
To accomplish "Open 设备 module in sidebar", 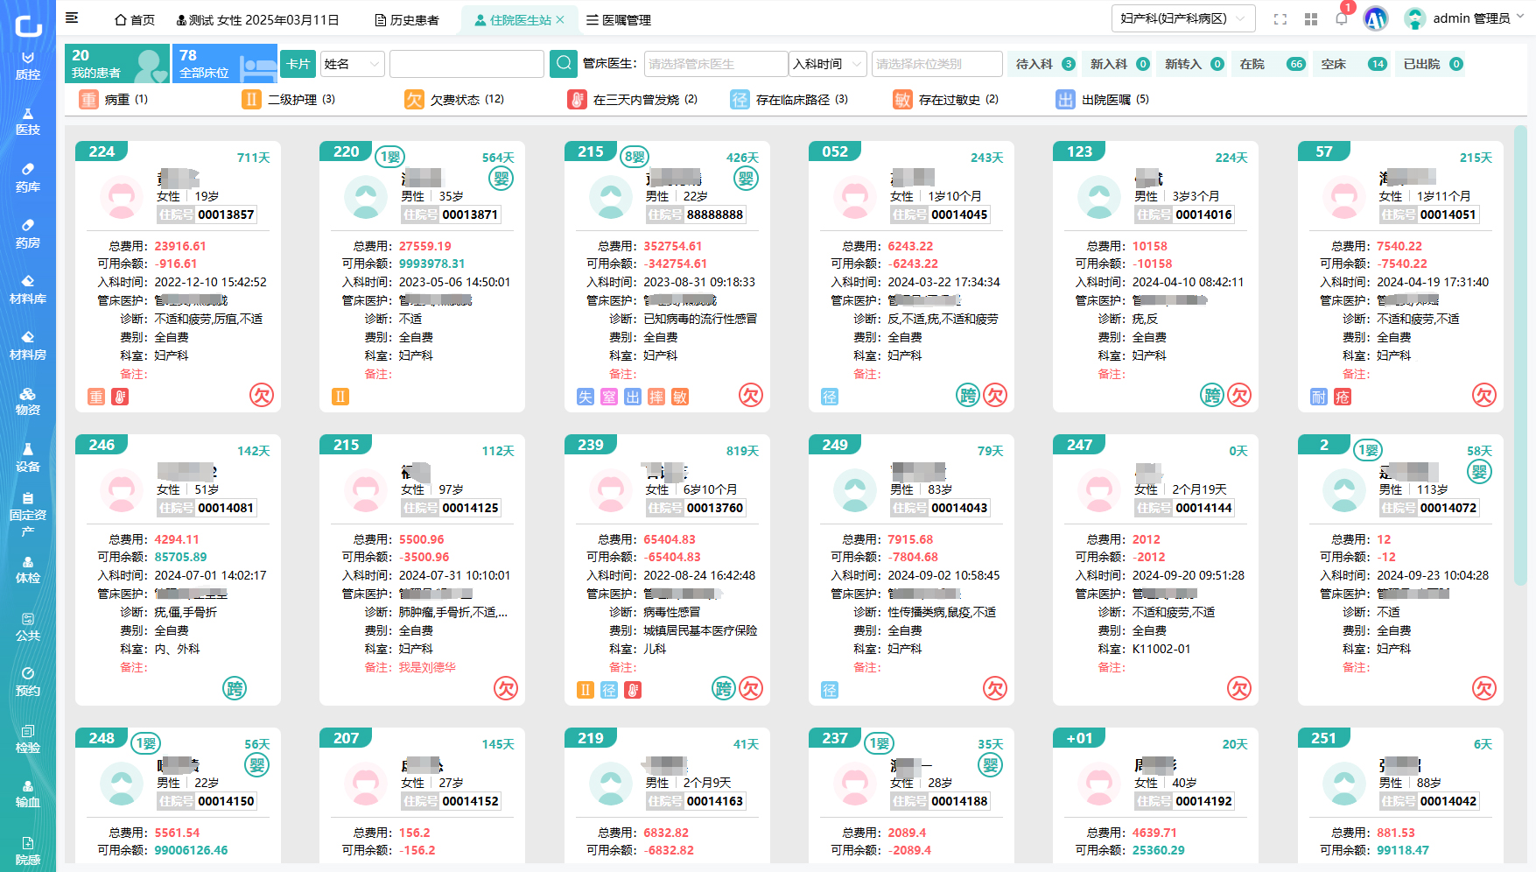I will pyautogui.click(x=28, y=457).
